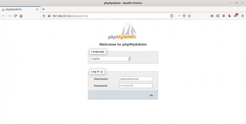This screenshot has width=246, height=124.
Task: Click the Go login button
Action: coord(151,95)
